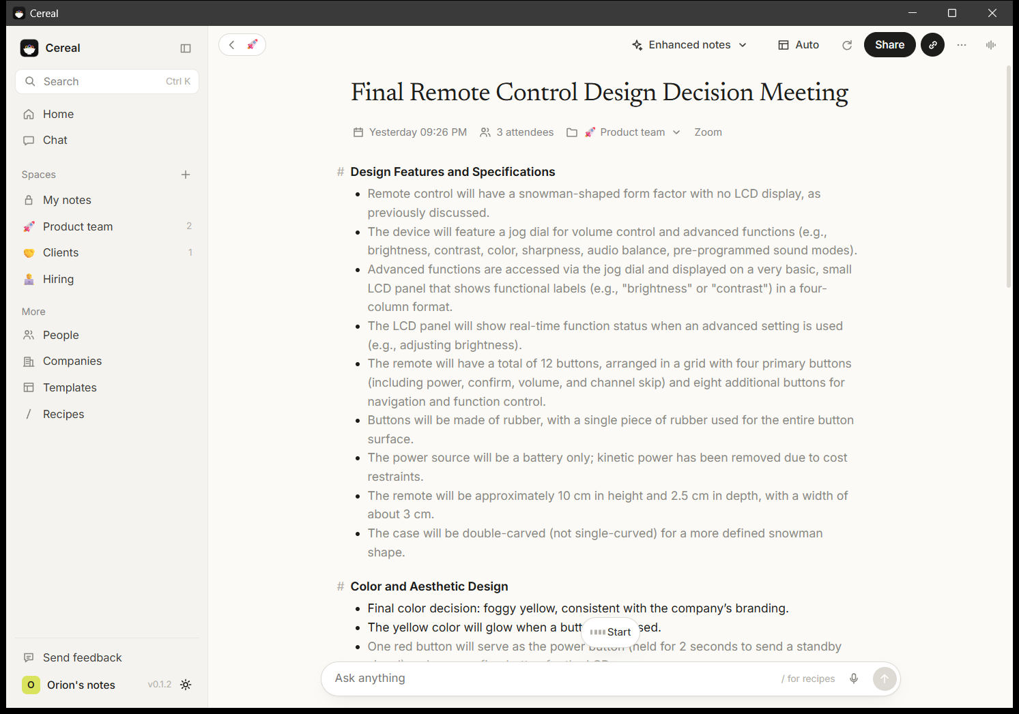Click the Share button
Screen dimensions: 1019x714
(889, 45)
